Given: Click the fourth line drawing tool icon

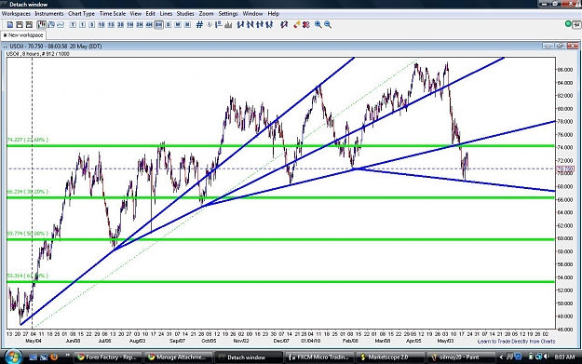Looking at the screenshot, I should (x=269, y=25).
